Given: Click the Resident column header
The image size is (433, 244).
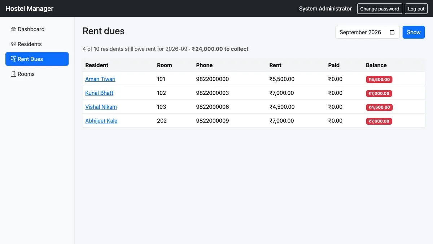Looking at the screenshot, I should click(x=97, y=65).
